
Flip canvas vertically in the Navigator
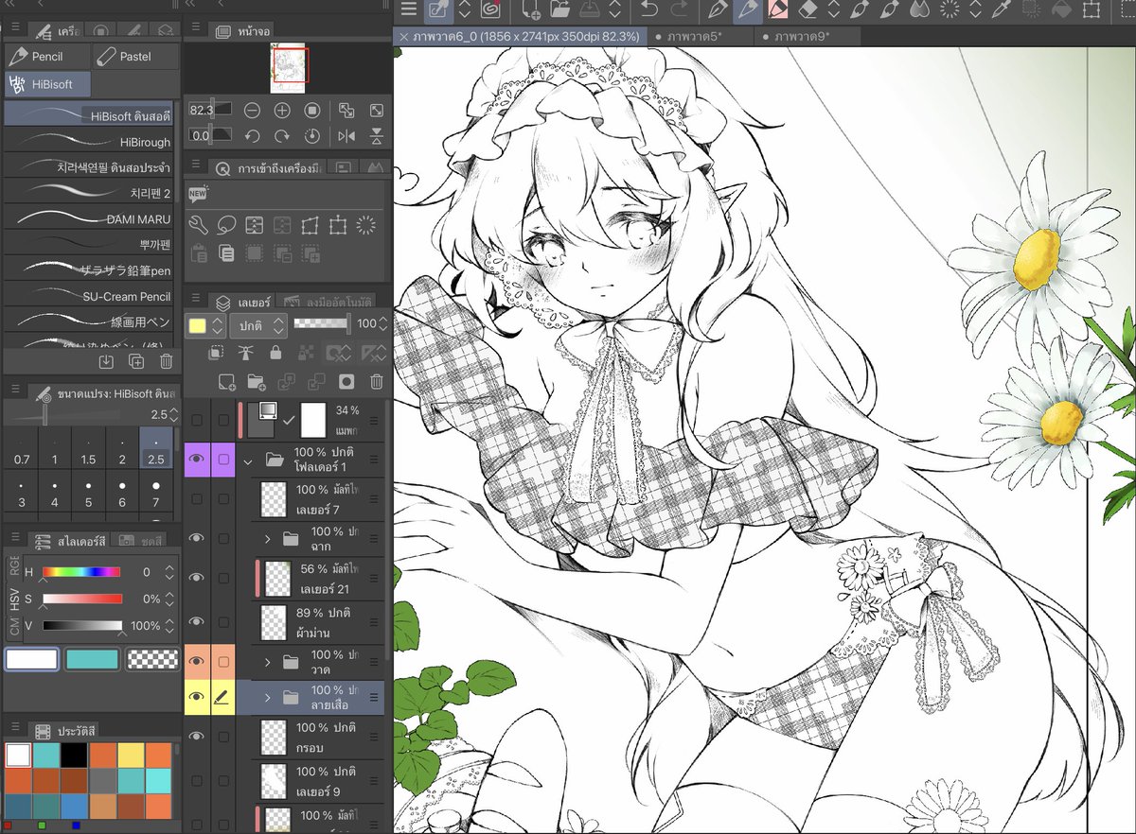coord(376,135)
